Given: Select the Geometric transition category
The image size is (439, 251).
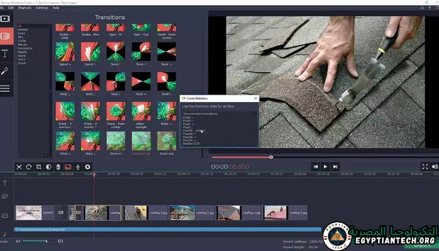Looking at the screenshot, I should [26, 47].
